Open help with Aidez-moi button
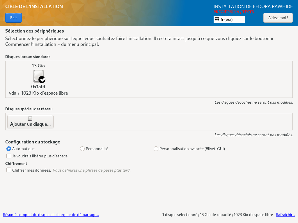The width and height of the screenshot is (298, 223). point(278,18)
